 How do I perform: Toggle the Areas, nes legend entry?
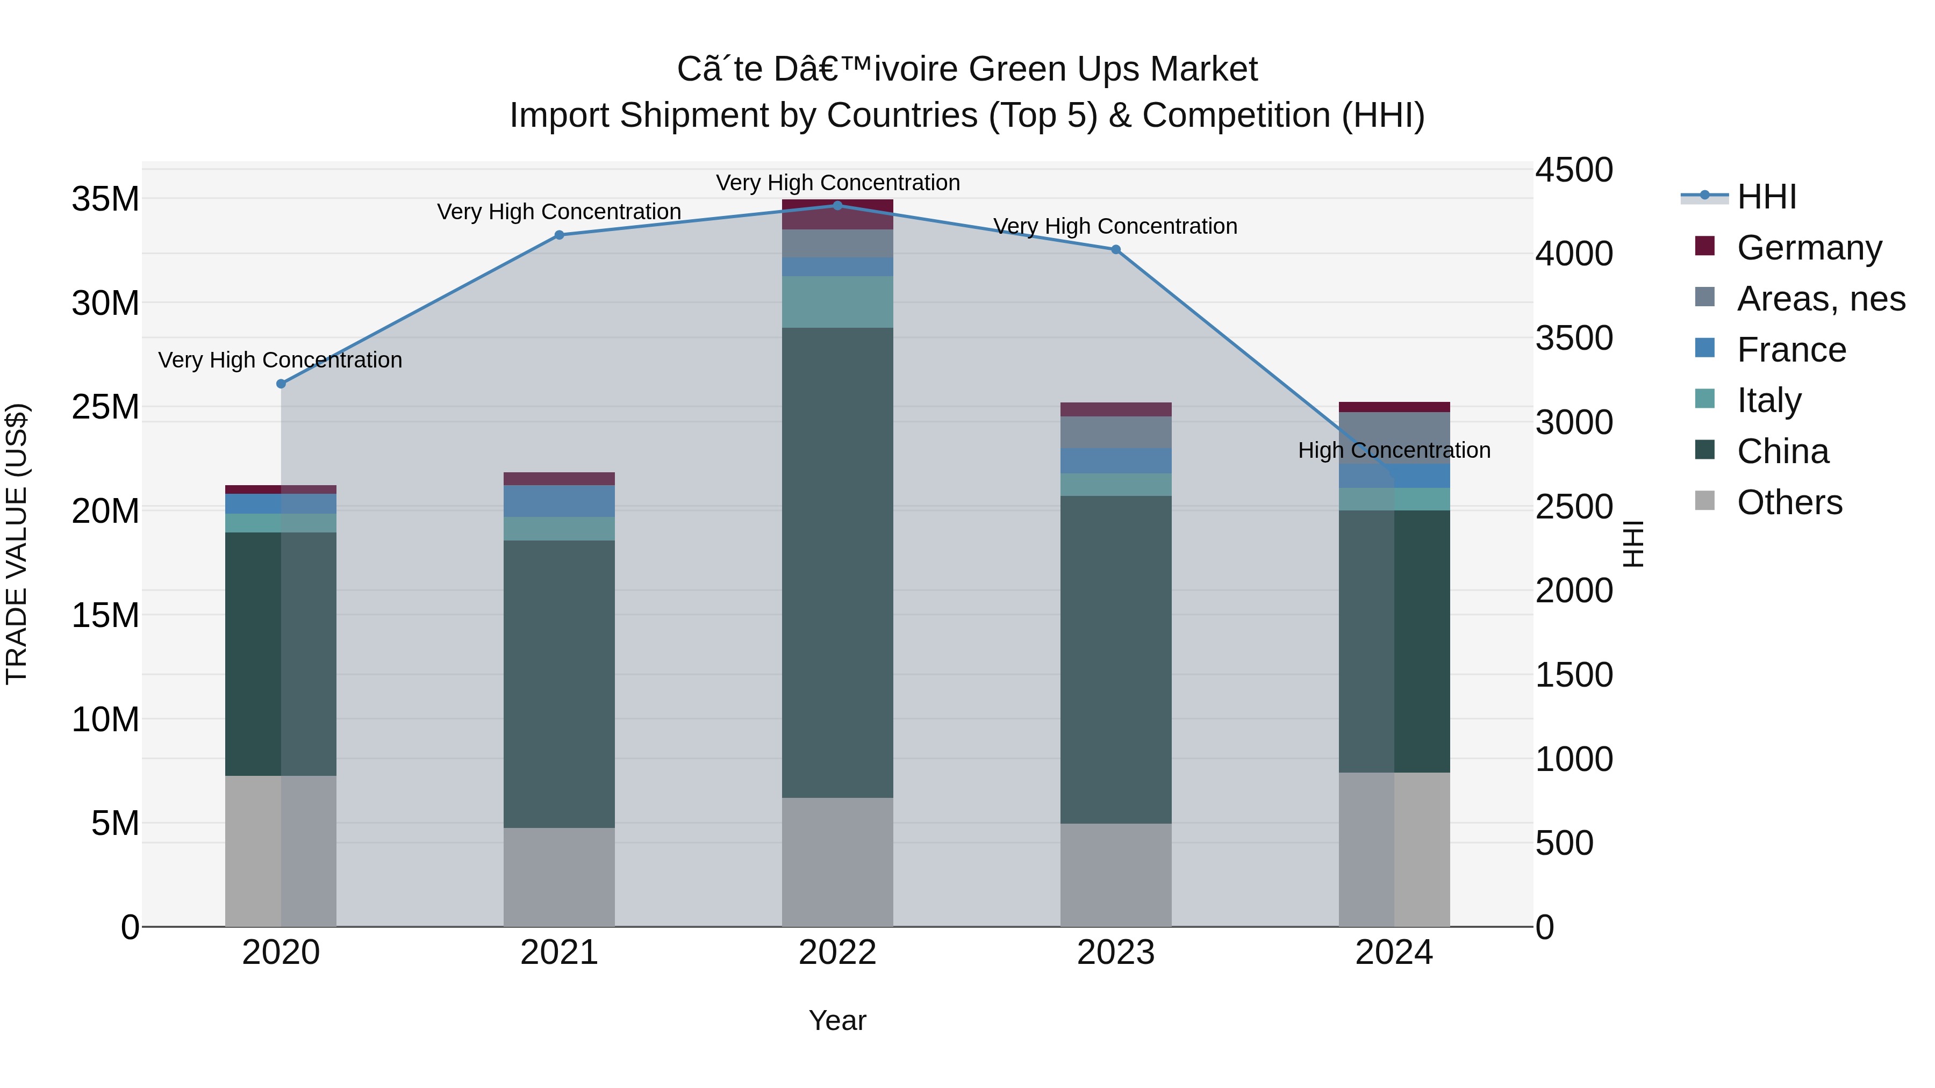[1800, 298]
